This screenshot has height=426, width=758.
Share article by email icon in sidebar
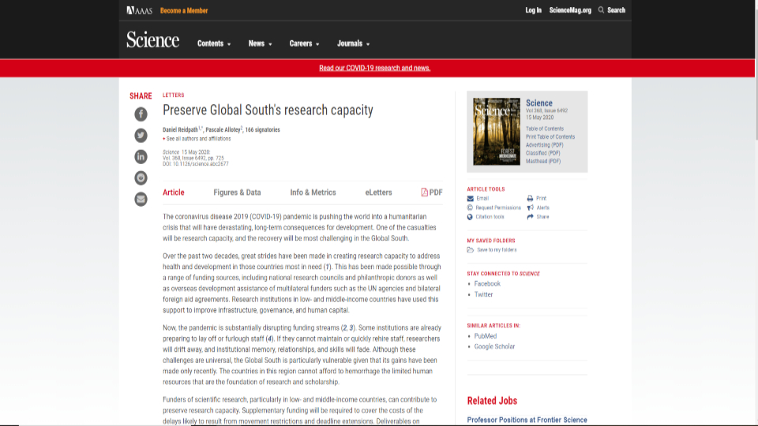tap(141, 199)
